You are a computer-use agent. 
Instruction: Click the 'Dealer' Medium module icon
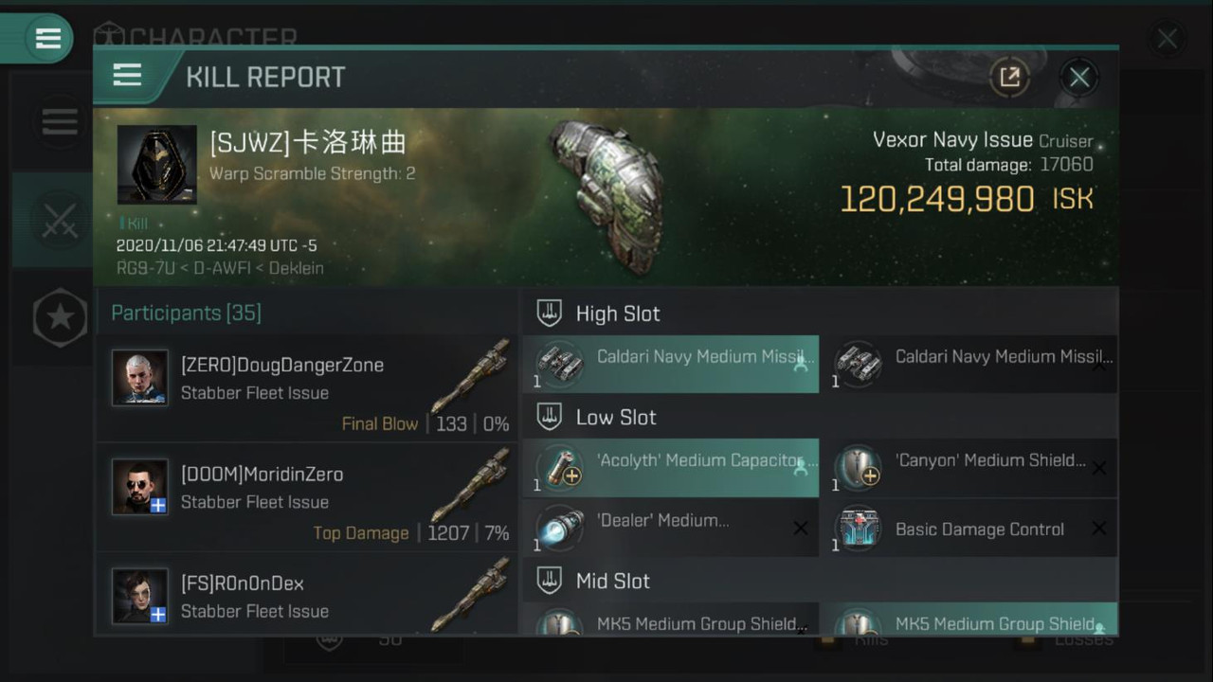pyautogui.click(x=559, y=529)
